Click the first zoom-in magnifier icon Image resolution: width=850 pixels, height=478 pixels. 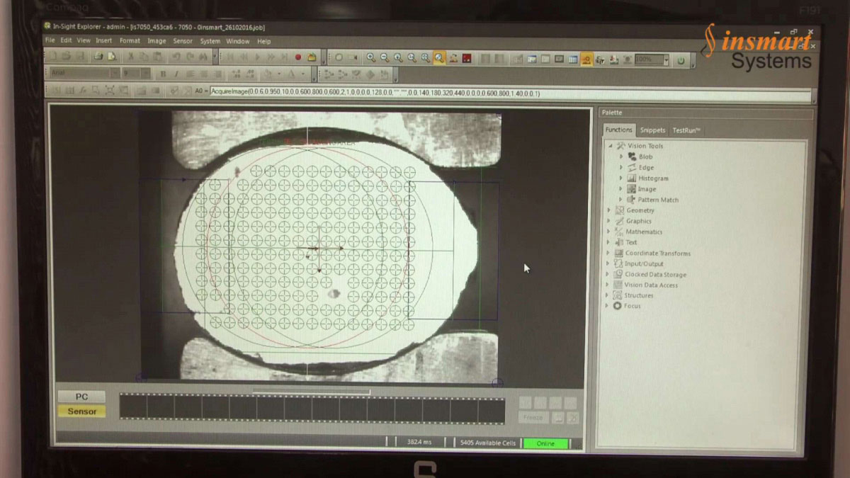point(370,58)
